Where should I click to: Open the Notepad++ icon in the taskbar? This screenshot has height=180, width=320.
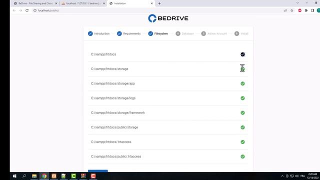[63, 176]
